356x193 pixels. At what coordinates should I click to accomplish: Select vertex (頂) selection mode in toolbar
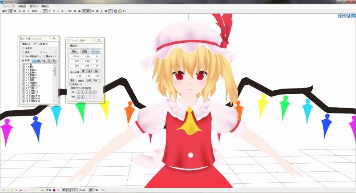[x=11, y=11]
